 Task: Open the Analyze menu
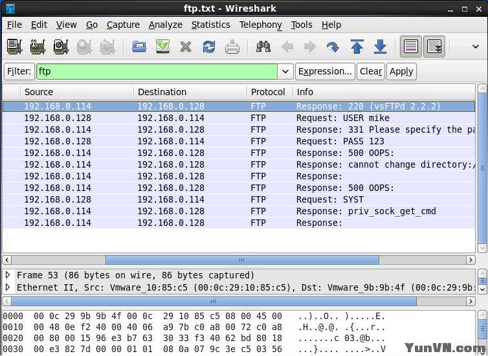tap(166, 25)
